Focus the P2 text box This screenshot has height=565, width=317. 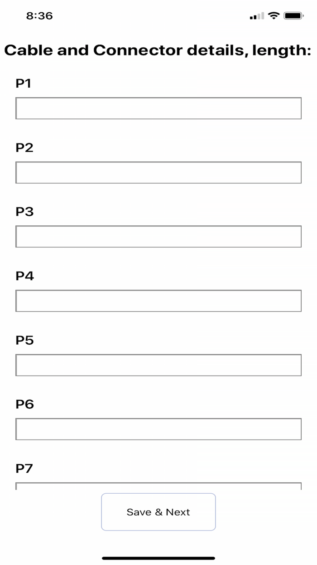click(x=158, y=173)
